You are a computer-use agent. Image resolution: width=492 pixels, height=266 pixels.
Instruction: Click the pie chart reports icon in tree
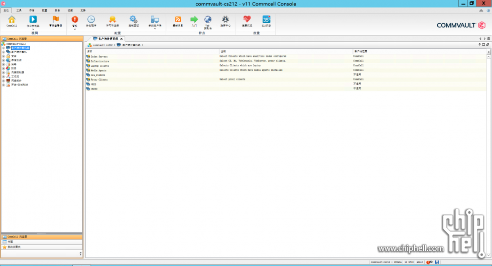(8, 68)
